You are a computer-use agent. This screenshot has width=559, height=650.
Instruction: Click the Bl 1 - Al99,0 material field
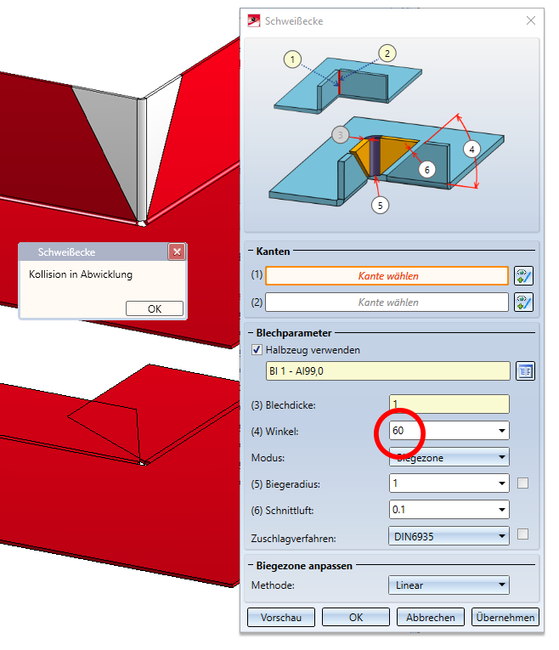pos(388,371)
